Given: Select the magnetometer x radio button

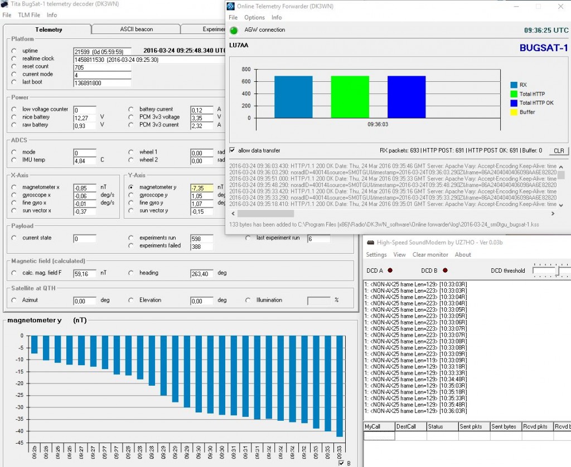Looking at the screenshot, I should [14, 187].
